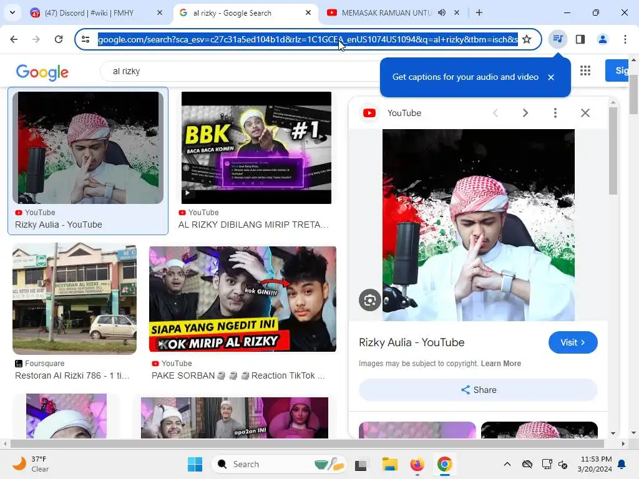Image resolution: width=639 pixels, height=479 pixels.
Task: Click the large preview image of Rizky Aulia
Action: (479, 225)
